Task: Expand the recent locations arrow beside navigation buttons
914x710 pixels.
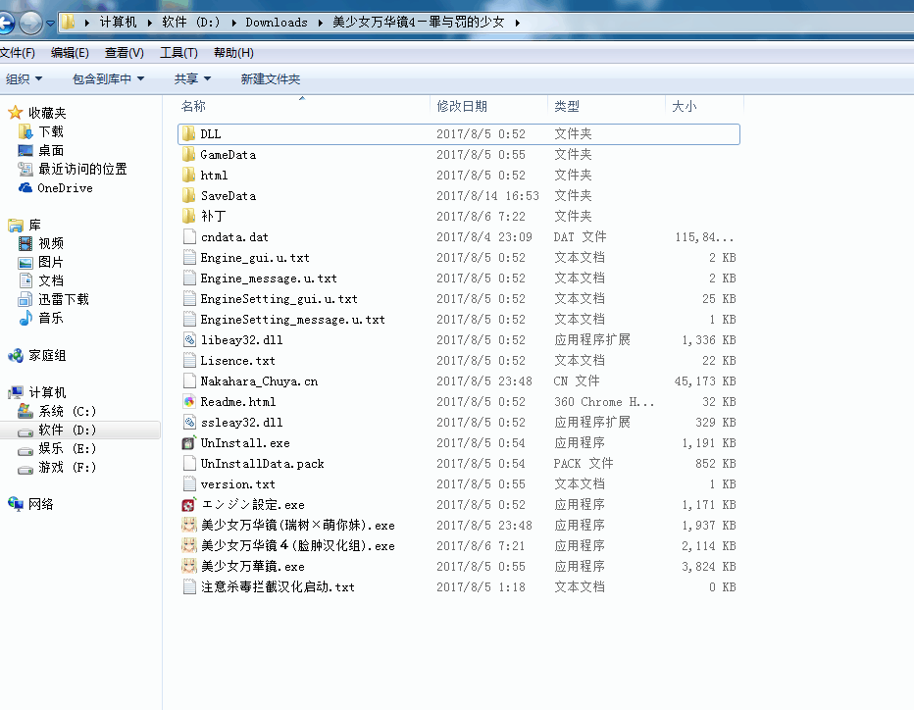Action: coord(50,24)
